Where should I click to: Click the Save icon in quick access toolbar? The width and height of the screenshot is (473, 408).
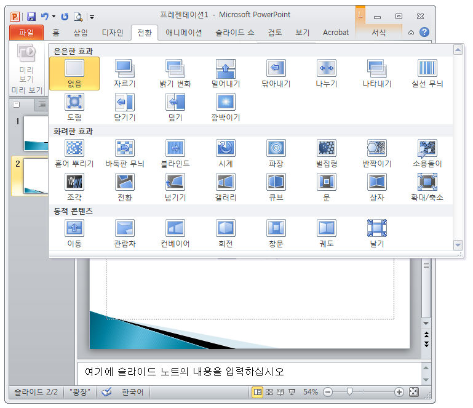coord(31,16)
